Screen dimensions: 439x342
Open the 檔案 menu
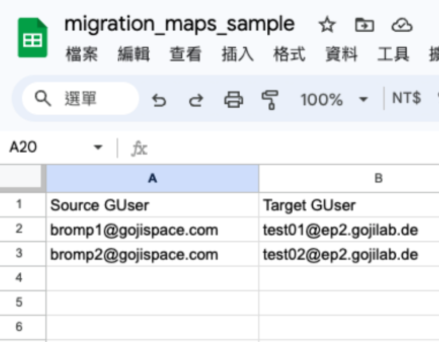[82, 54]
